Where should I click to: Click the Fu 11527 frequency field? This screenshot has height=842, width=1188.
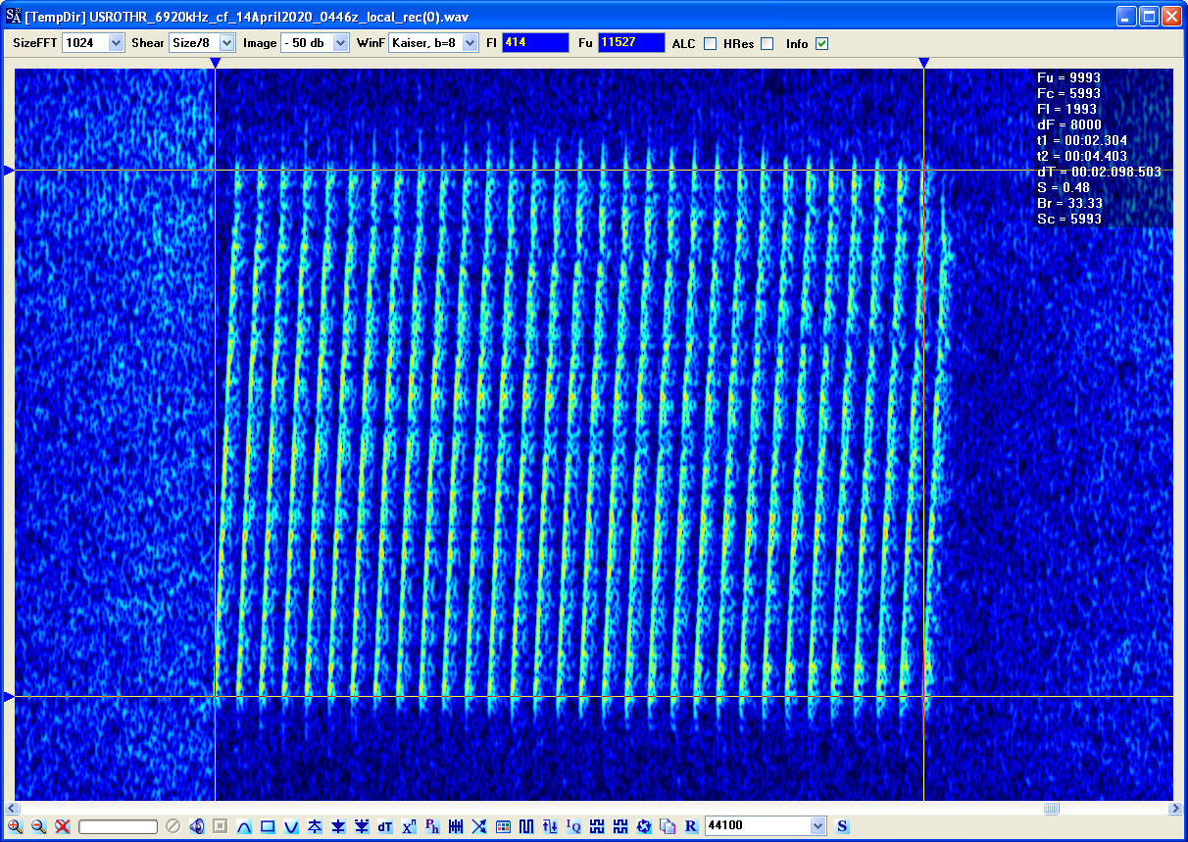631,43
